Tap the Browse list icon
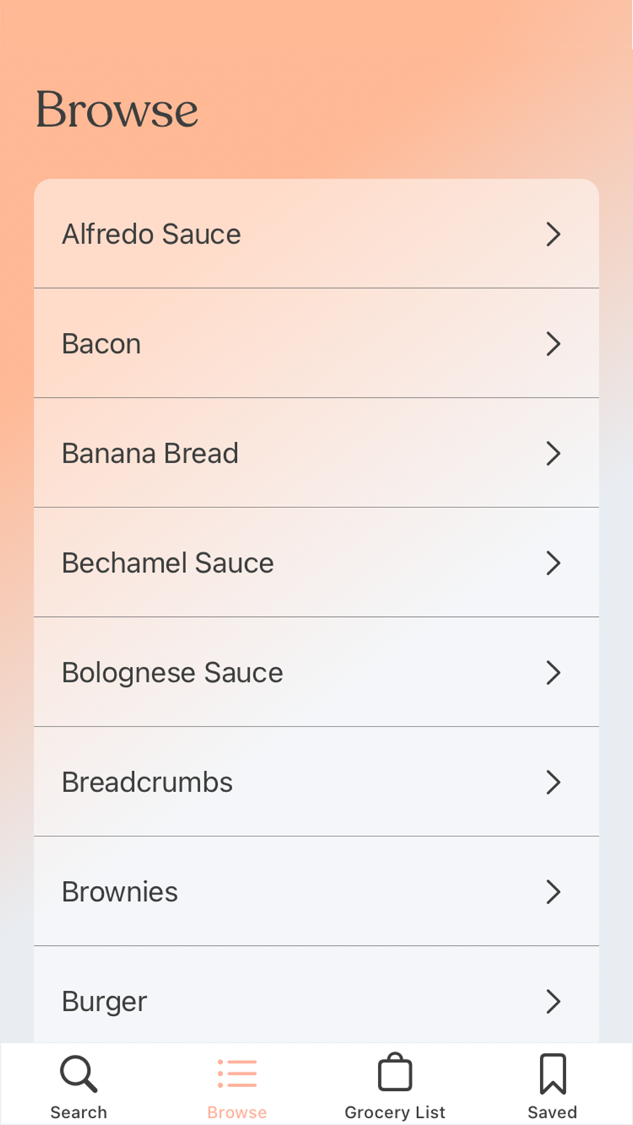The width and height of the screenshot is (633, 1125). click(x=237, y=1074)
